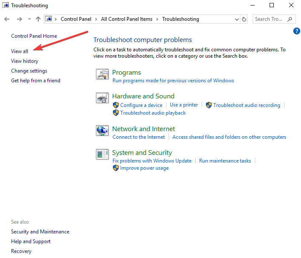Refresh the address bar location

244,19
